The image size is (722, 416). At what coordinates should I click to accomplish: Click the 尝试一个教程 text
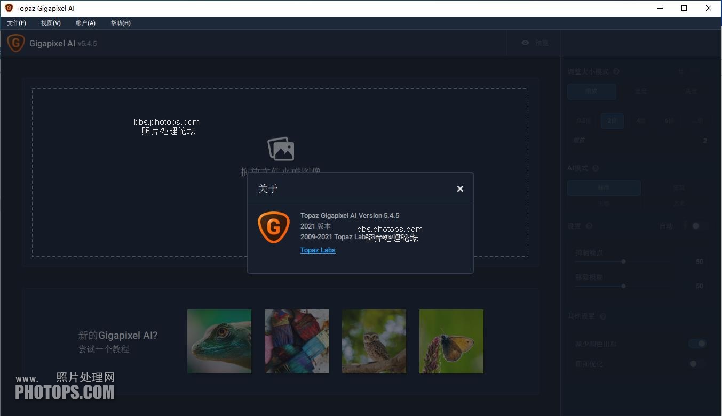point(104,349)
